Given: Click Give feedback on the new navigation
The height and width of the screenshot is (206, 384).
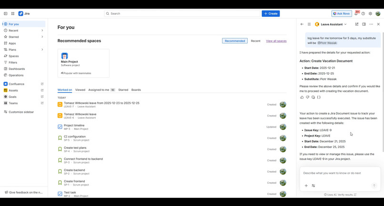Looking at the screenshot, I should [x=24, y=193].
